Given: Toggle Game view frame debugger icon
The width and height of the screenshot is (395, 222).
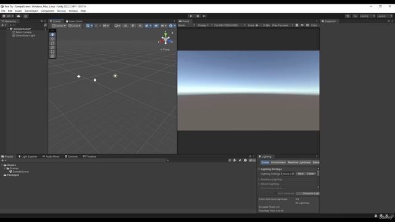Looking at the screenshot, I should click(x=297, y=25).
